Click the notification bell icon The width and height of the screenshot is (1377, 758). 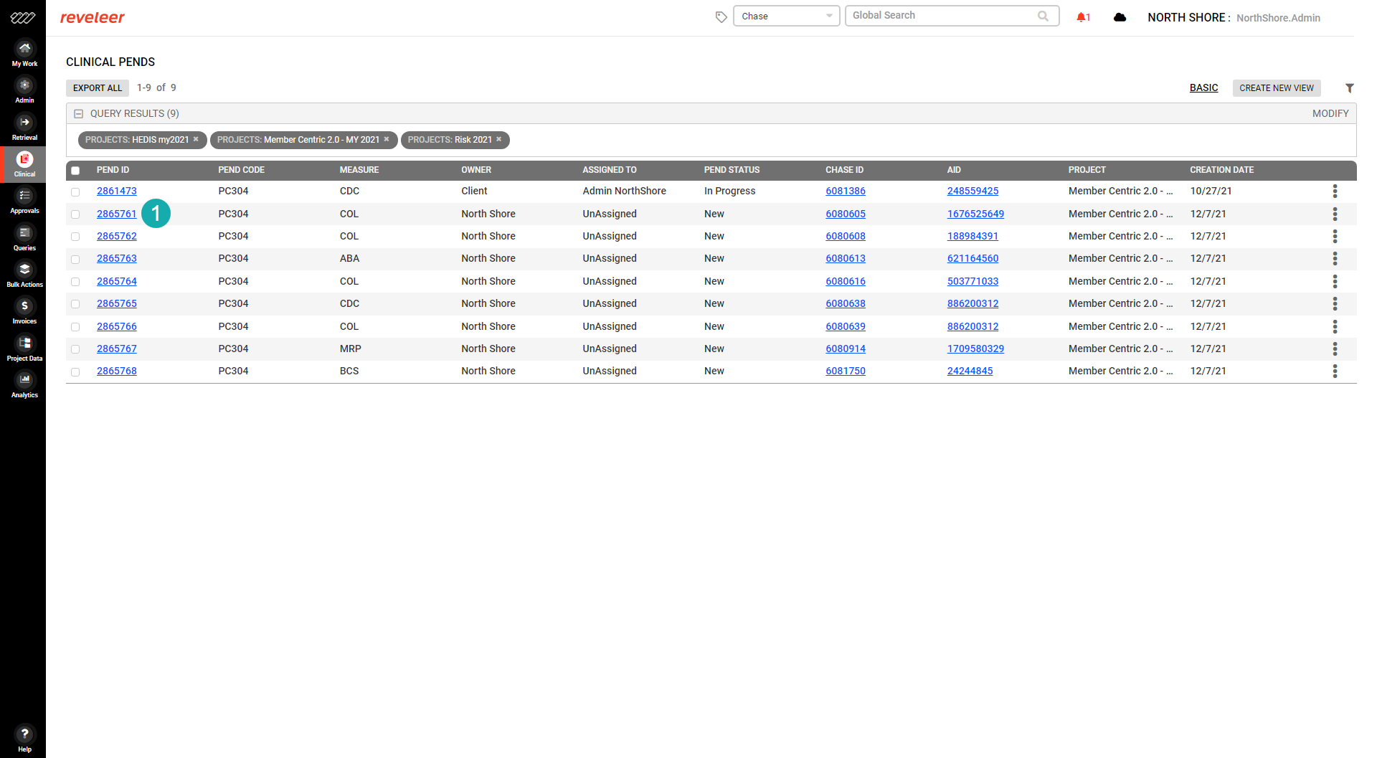pos(1082,17)
